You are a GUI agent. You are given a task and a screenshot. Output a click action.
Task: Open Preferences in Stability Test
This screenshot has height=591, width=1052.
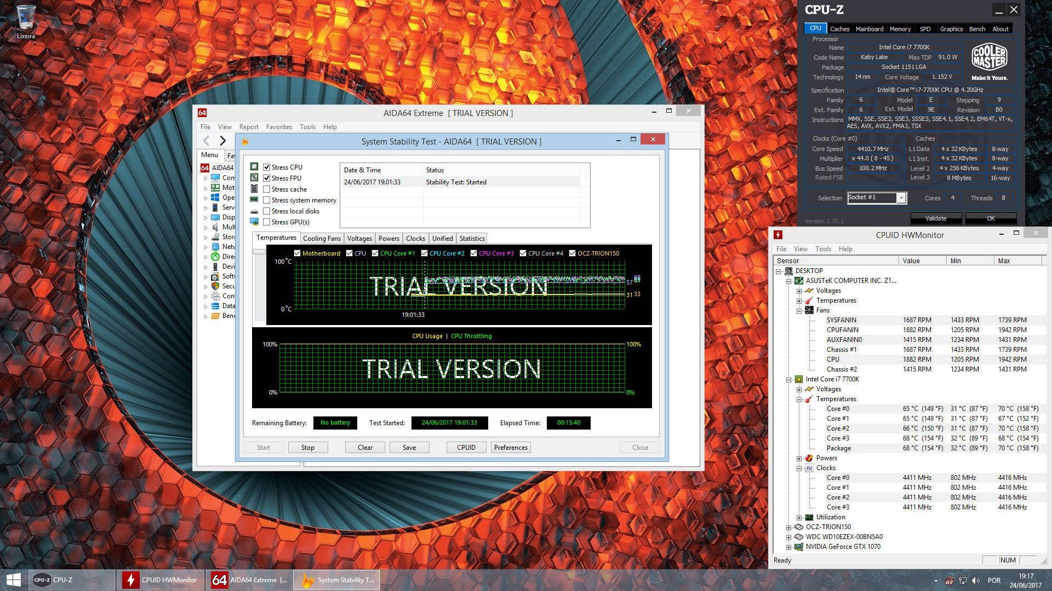[x=511, y=448]
